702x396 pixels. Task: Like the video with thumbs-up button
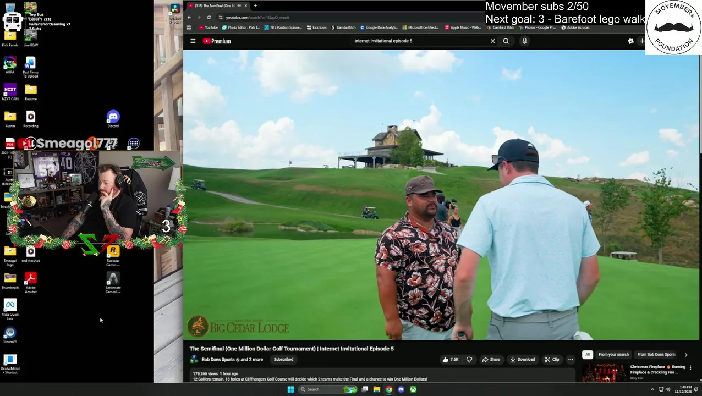coord(450,360)
